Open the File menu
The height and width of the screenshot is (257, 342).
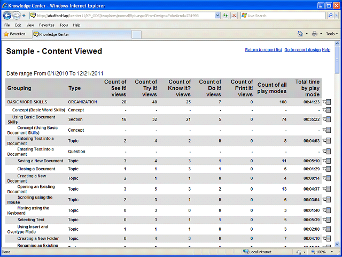(7, 25)
